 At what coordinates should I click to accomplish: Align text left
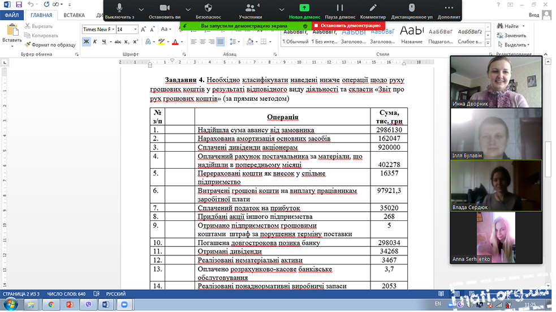(193, 42)
